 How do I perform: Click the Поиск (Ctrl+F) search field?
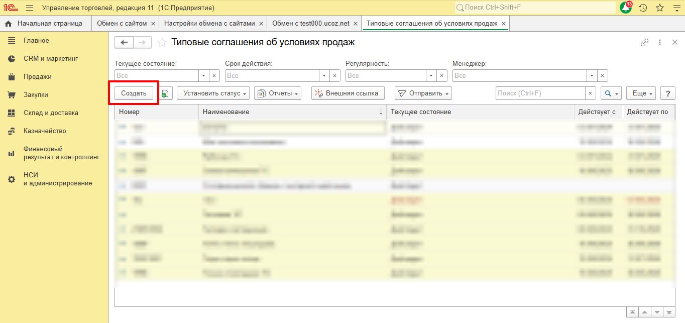tap(540, 93)
